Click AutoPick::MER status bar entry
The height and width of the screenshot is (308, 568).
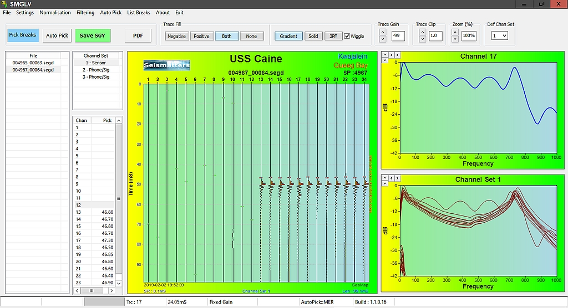click(317, 302)
